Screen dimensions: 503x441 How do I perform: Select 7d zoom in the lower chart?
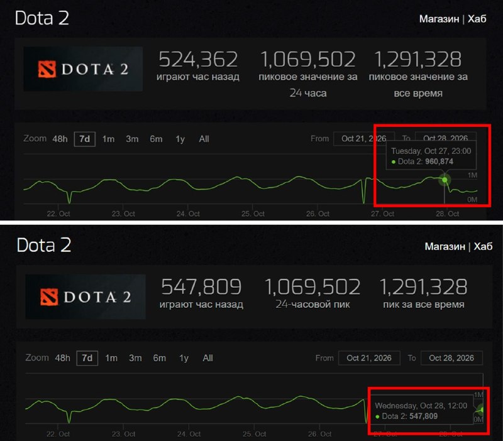click(87, 358)
